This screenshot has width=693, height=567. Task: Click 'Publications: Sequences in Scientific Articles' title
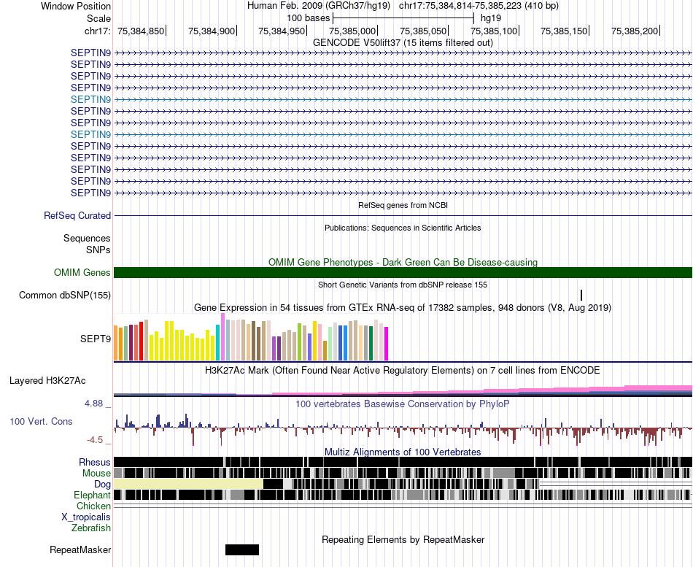point(403,228)
